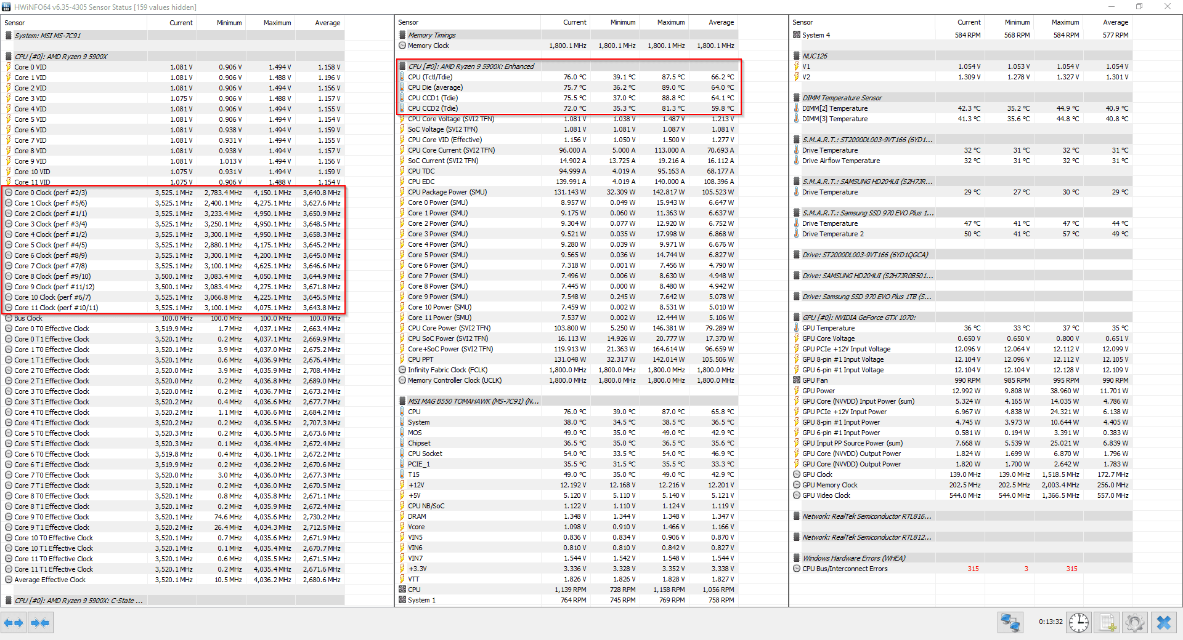The image size is (1183, 640).
Task: Collapse the CPU [#0]: AMD Ryzen 9 5900X group
Action: point(9,57)
